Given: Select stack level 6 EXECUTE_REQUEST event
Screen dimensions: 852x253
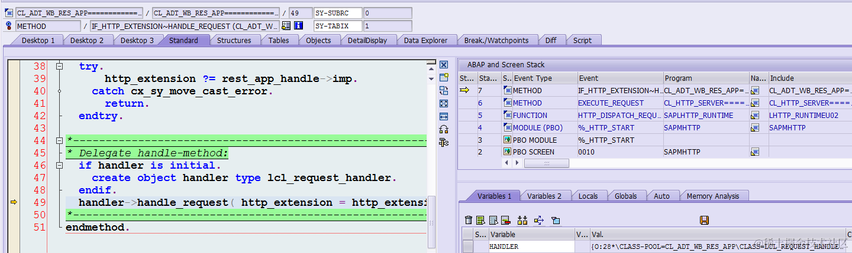Looking at the screenshot, I should [620, 103].
